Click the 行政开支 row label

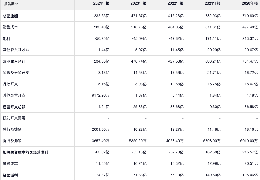10,84
